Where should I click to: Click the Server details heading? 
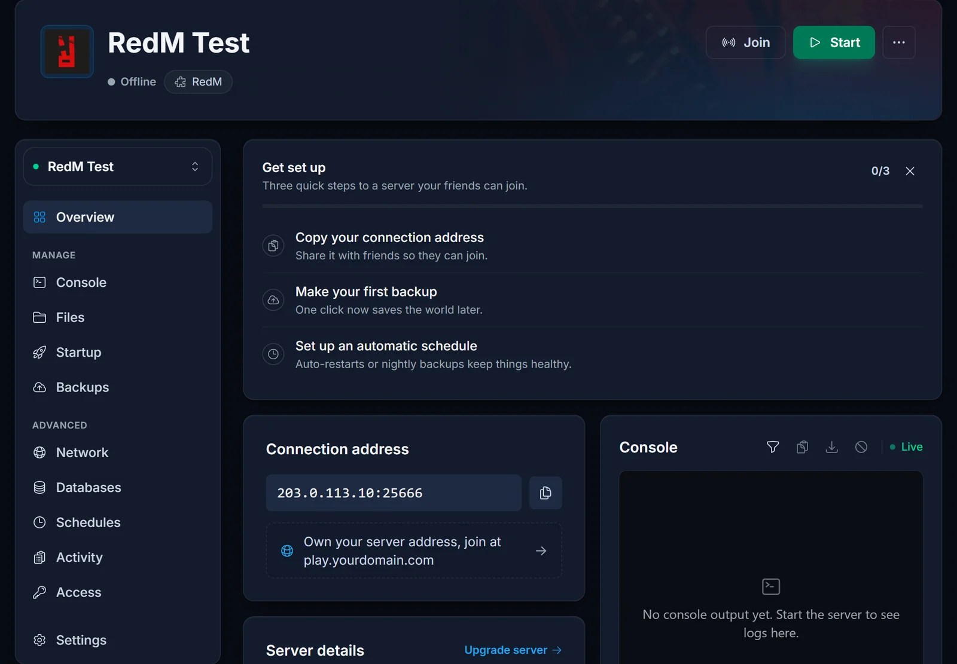[315, 650]
